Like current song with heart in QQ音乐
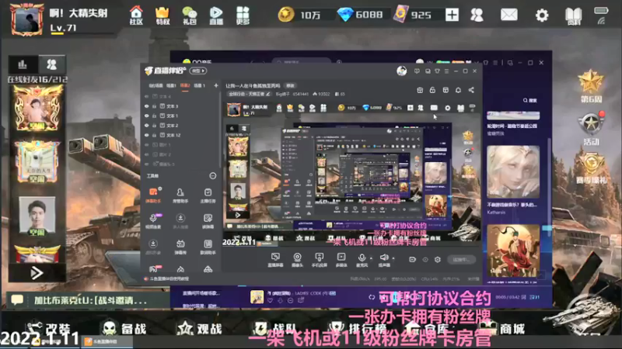Image resolution: width=622 pixels, height=349 pixels. pos(270,301)
